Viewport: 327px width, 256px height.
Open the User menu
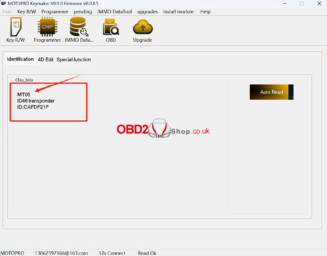click(7, 12)
